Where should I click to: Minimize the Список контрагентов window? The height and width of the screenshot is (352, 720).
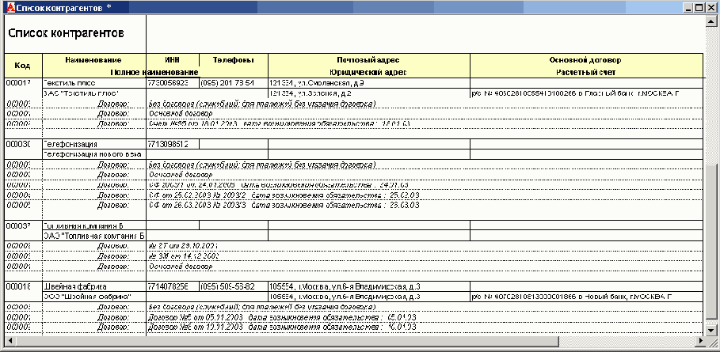click(686, 7)
